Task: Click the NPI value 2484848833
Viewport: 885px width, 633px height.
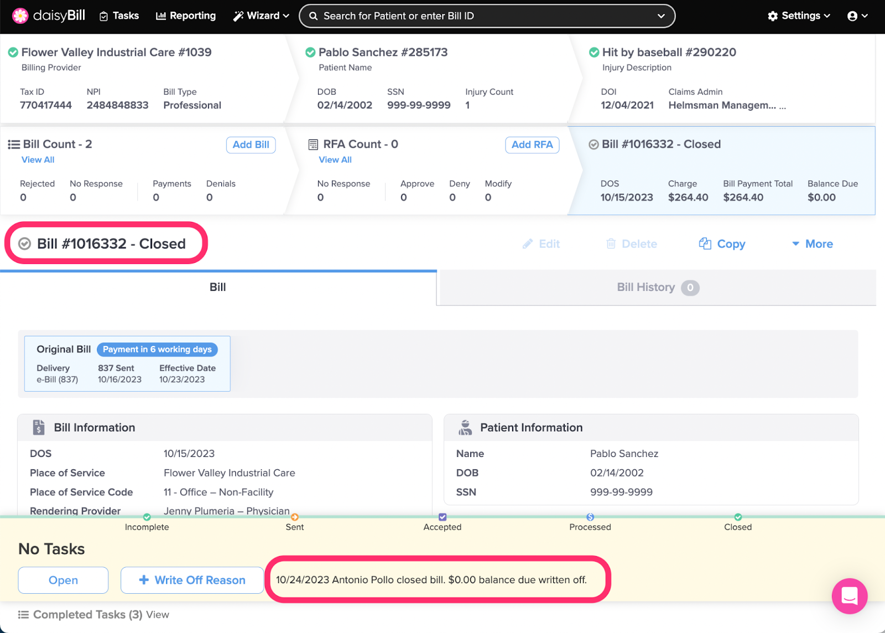Action: pyautogui.click(x=118, y=105)
